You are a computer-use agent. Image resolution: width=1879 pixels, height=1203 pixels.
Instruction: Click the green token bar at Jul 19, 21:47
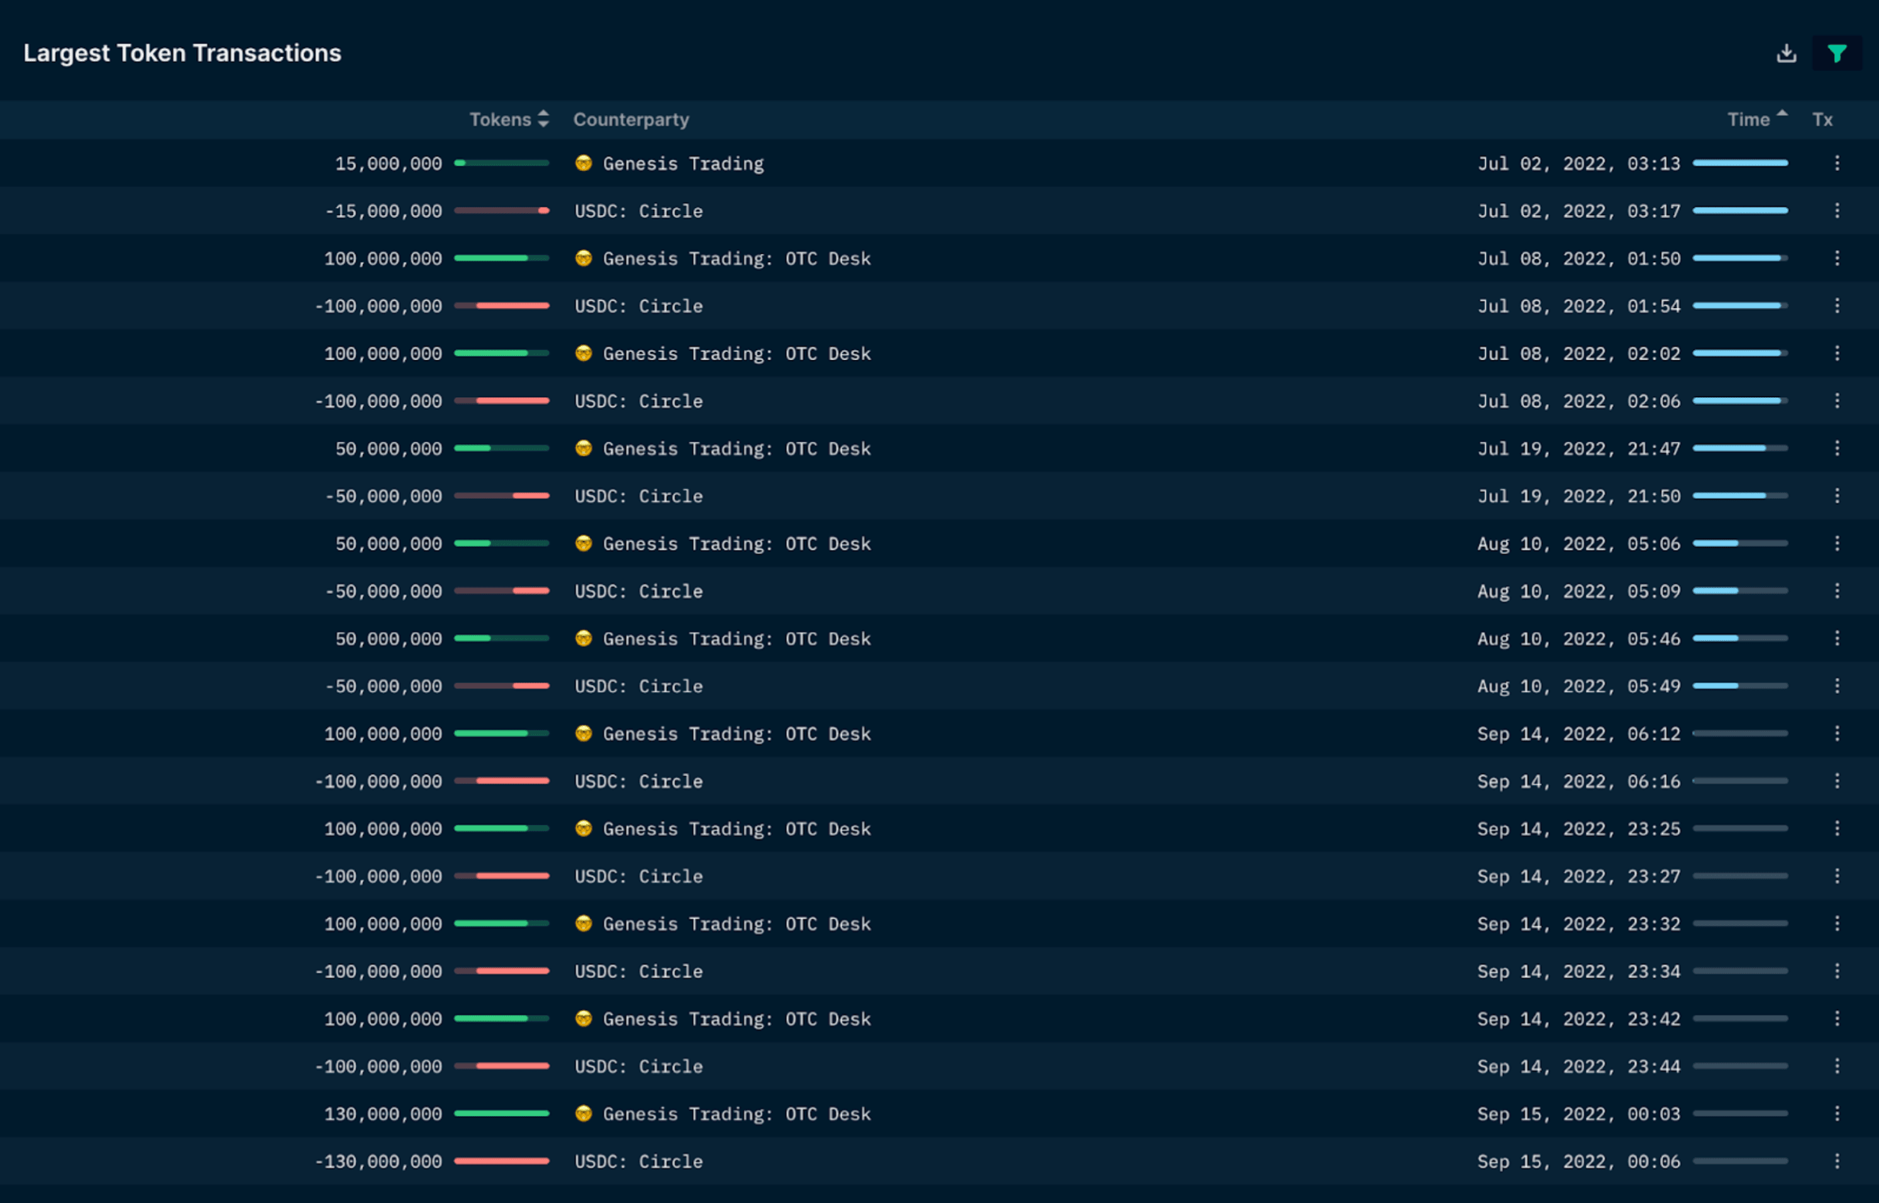click(x=502, y=448)
